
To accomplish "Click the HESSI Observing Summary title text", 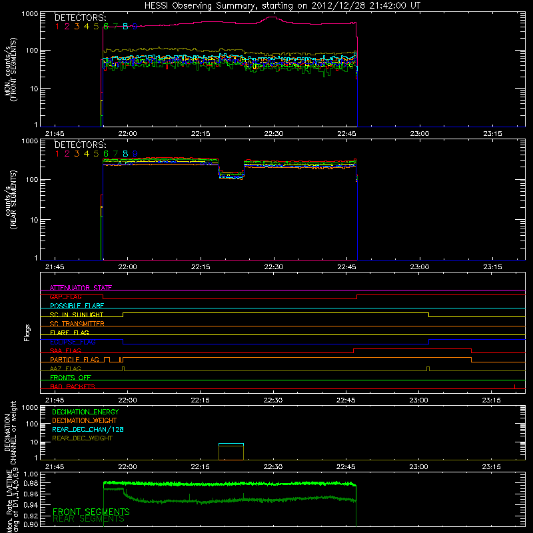I will tap(282, 5).
